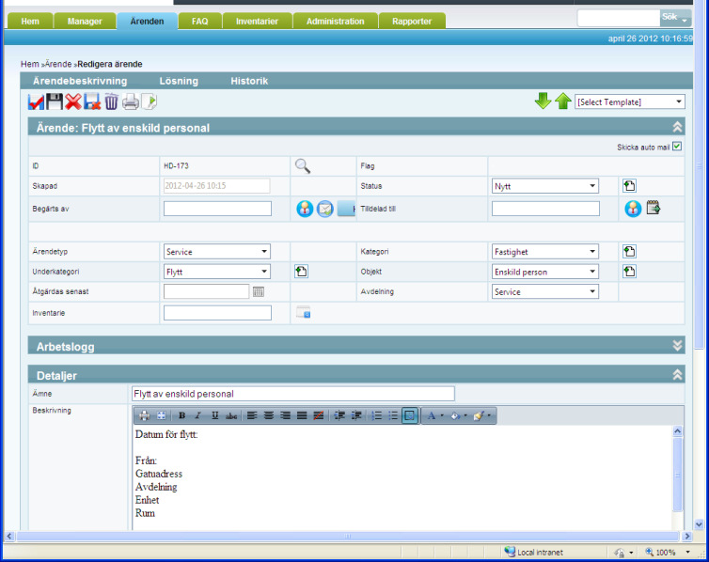Collapse the Detaljer section
The width and height of the screenshot is (709, 562).
pos(677,375)
